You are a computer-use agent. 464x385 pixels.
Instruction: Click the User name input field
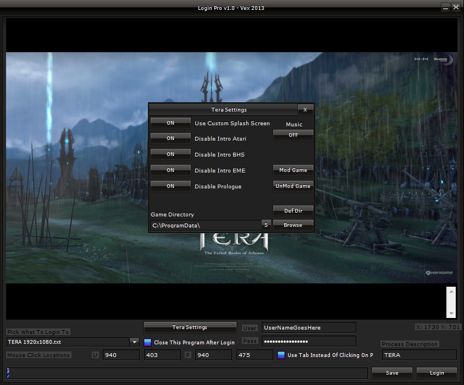(308, 328)
